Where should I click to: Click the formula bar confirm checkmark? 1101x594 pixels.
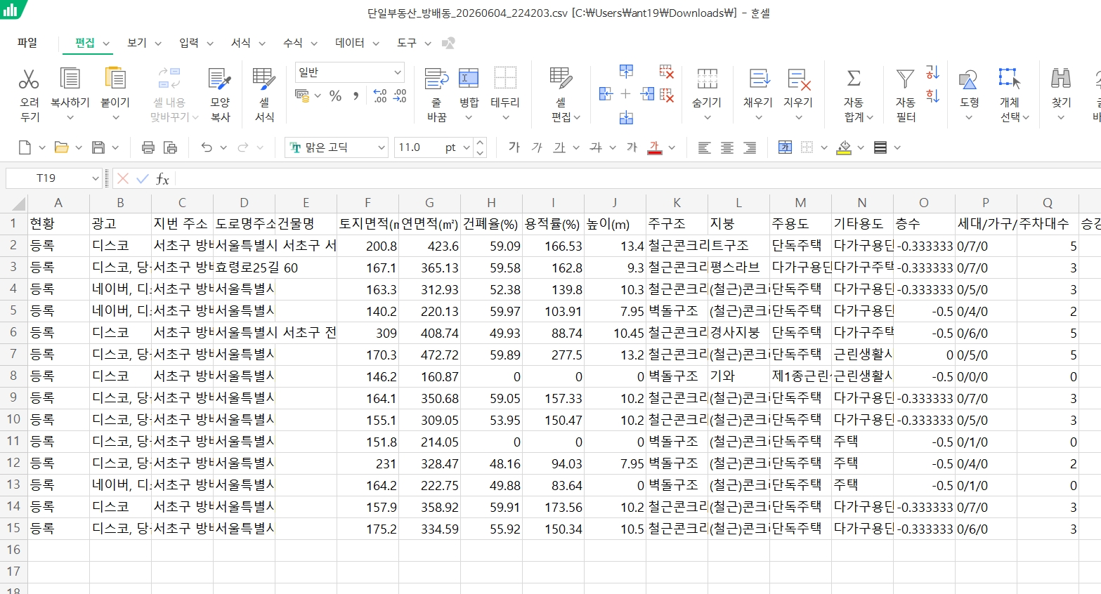click(143, 178)
